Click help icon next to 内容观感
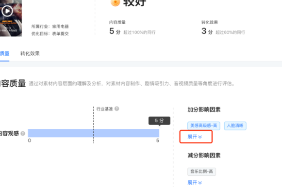 pyautogui.click(x=23, y=133)
